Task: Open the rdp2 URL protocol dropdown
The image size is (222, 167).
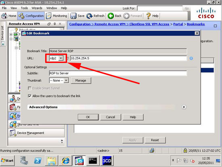Action: pyautogui.click(x=61, y=58)
